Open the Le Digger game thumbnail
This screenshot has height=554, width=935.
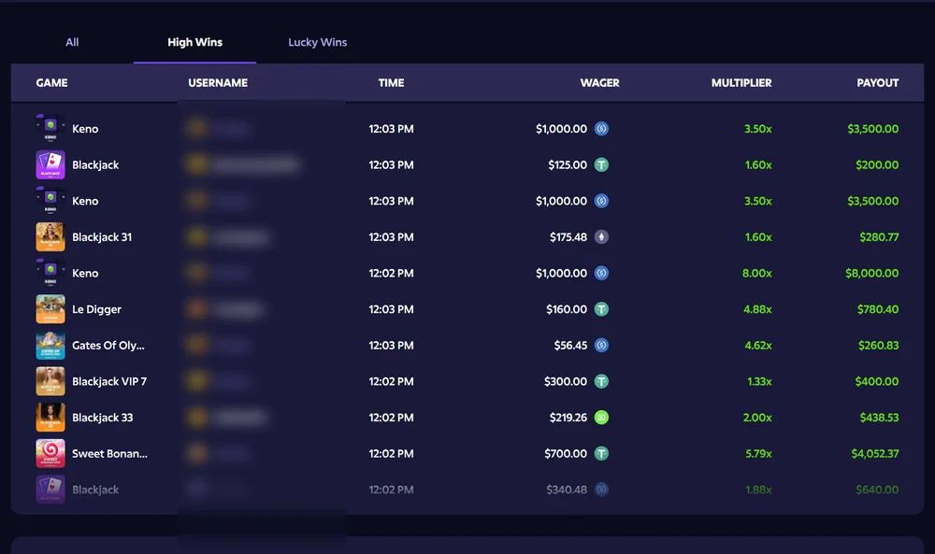[50, 309]
